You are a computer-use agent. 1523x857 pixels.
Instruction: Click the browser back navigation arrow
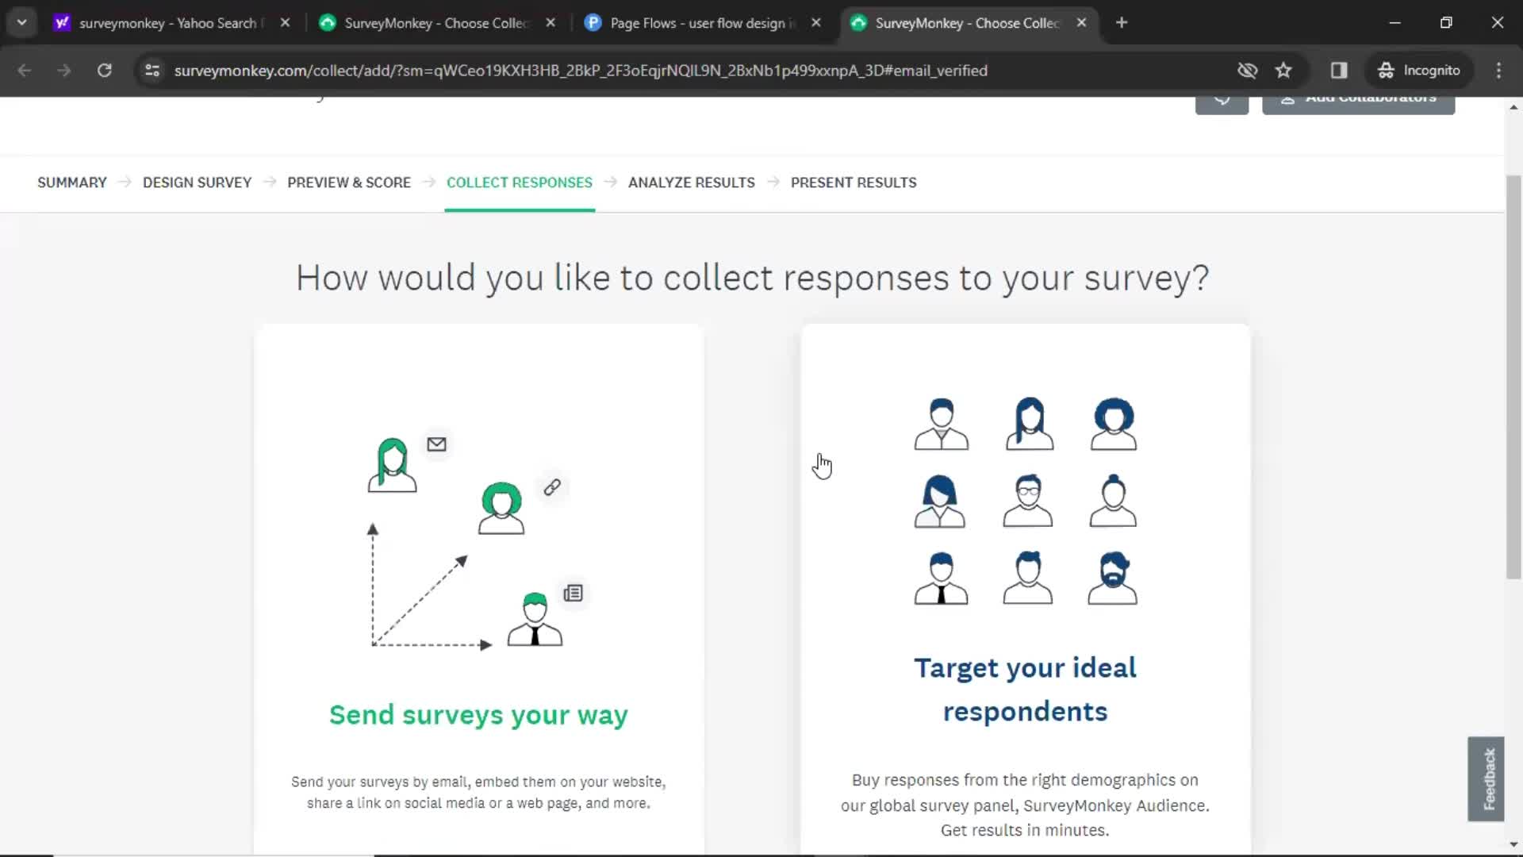(24, 70)
